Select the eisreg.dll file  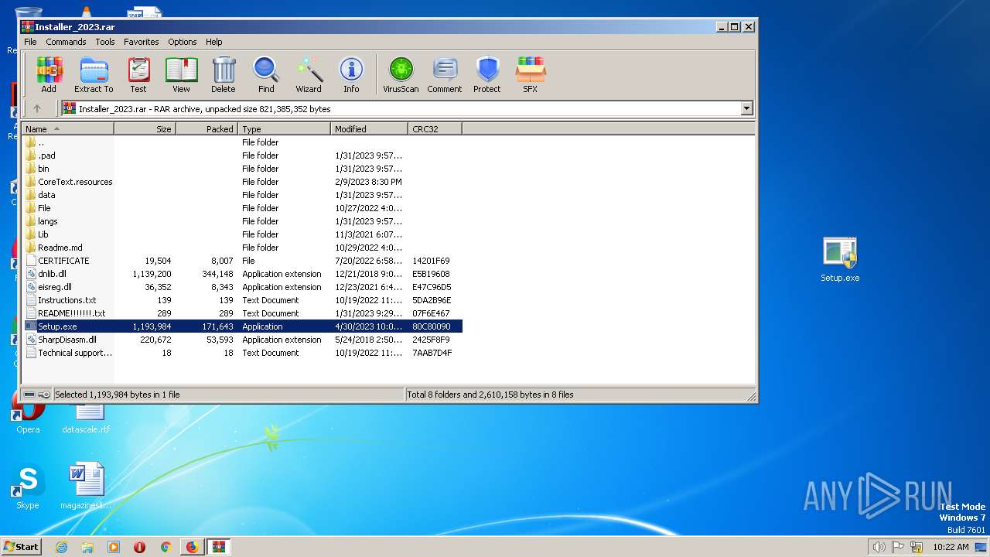point(54,287)
